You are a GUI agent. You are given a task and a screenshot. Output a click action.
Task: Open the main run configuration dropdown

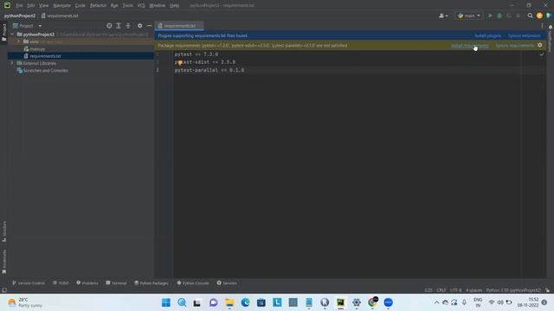(x=469, y=16)
